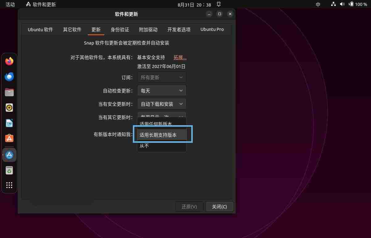Switch to the 附加驱动 tab
The width and height of the screenshot is (371, 238).
coord(149,29)
